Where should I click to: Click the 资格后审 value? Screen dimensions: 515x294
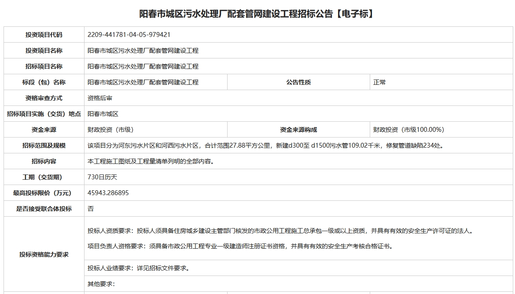(x=99, y=98)
